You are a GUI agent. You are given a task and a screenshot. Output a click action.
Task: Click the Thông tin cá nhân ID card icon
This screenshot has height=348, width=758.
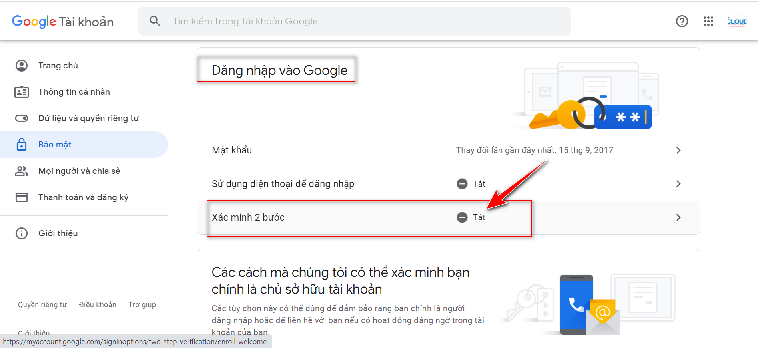[x=22, y=92]
